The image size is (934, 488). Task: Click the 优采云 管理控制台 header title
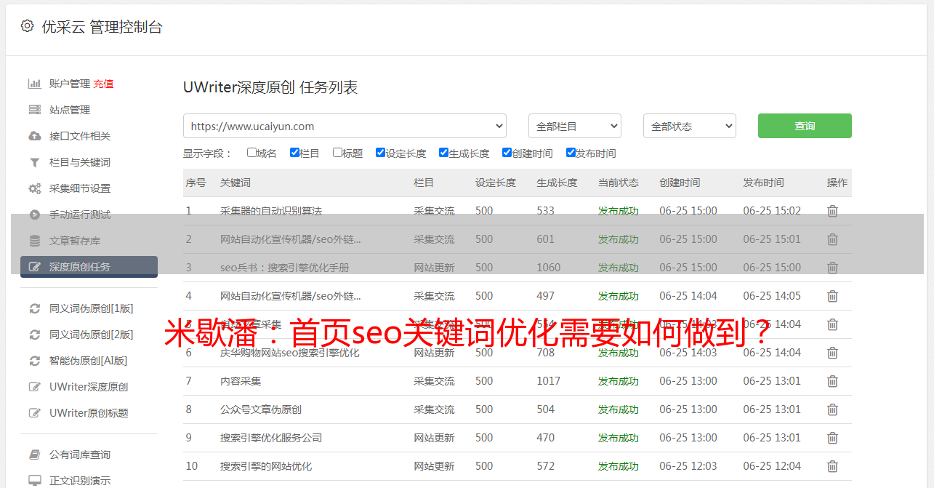pyautogui.click(x=102, y=27)
